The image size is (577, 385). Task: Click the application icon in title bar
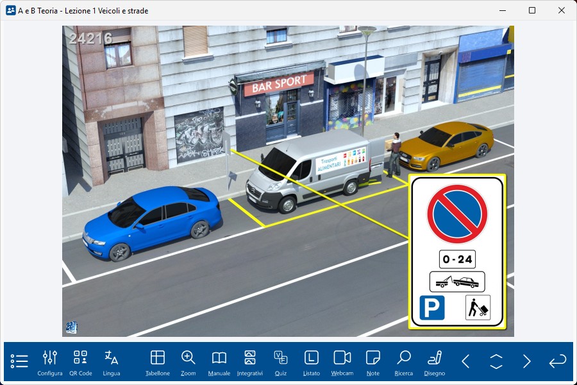(x=11, y=10)
